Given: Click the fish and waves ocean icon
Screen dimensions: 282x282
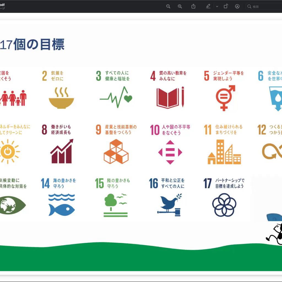Looking at the screenshot, I should [61, 205].
